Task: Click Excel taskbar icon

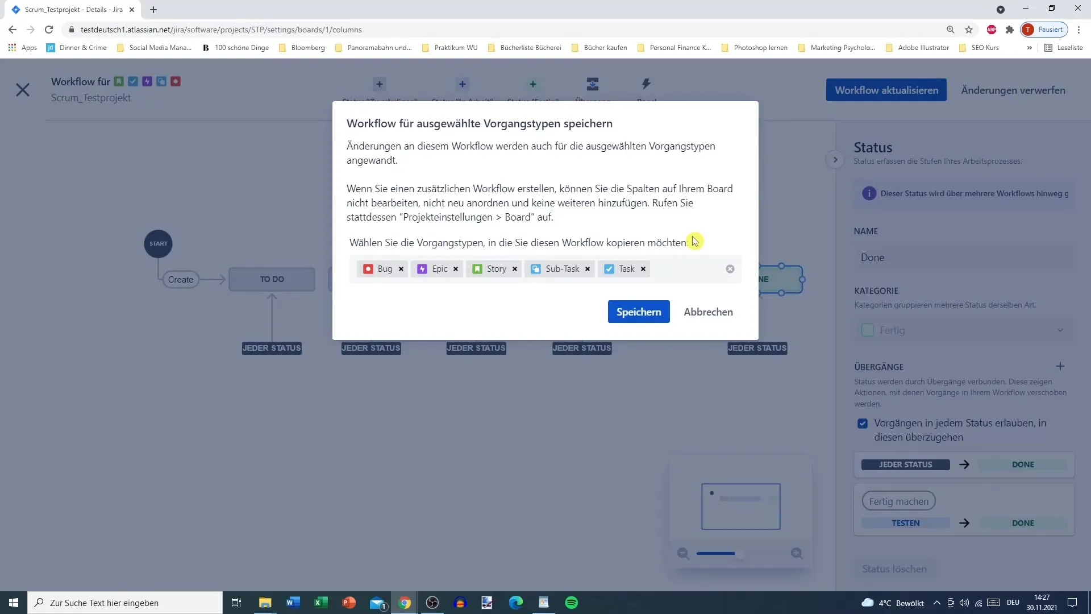Action: (x=320, y=603)
